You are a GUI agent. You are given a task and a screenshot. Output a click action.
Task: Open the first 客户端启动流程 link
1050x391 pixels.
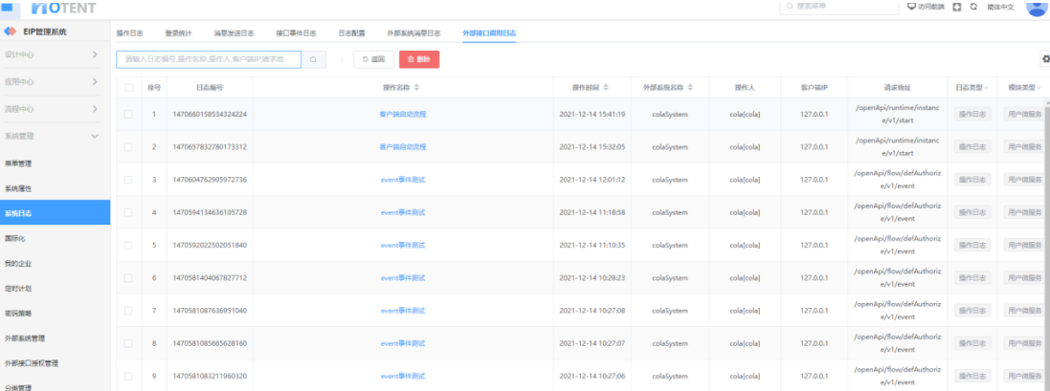pyautogui.click(x=402, y=114)
